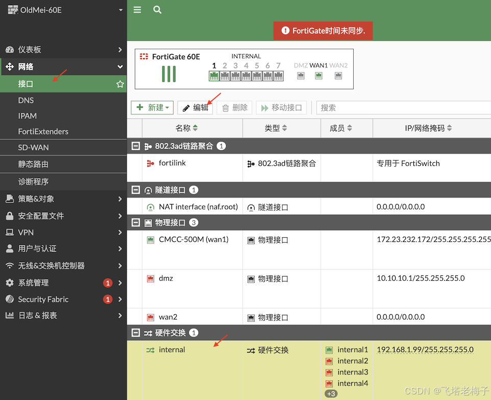Expand 用户与认证 menu
Image resolution: width=491 pixels, height=400 pixels.
click(x=63, y=248)
